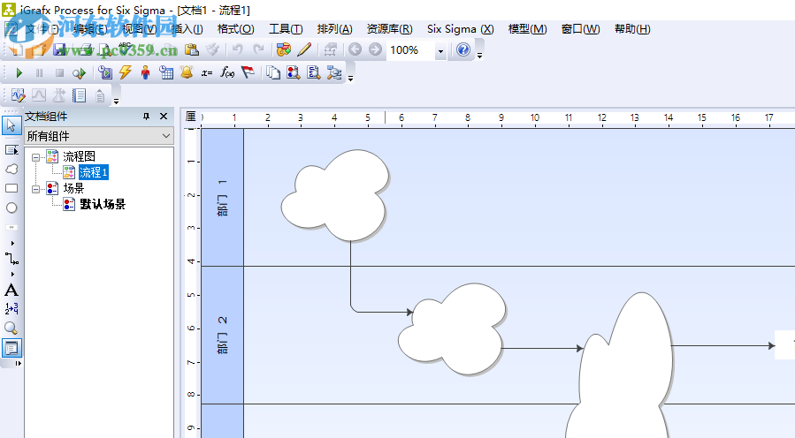Select the pointer arrow tool
795x438 pixels.
(11, 125)
